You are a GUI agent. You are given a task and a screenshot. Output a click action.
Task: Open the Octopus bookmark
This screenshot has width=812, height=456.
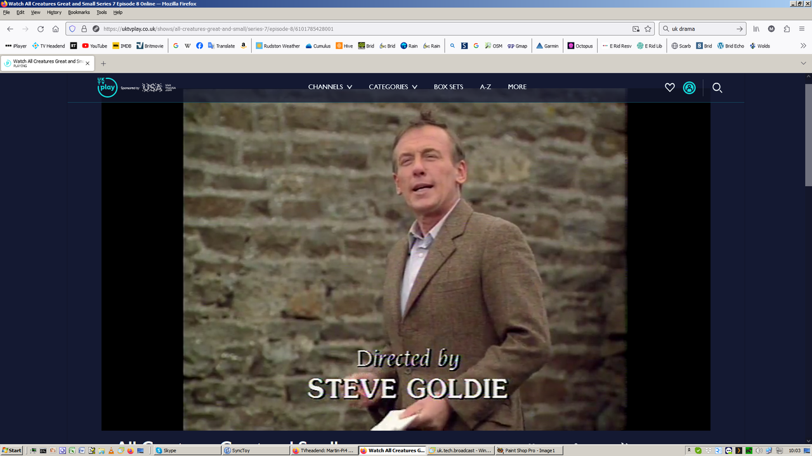click(580, 46)
